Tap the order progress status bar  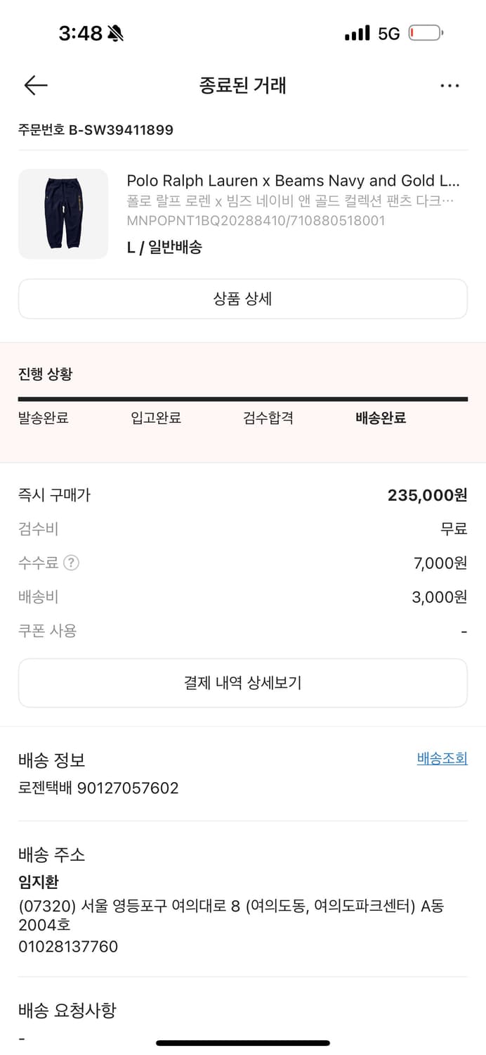click(x=243, y=399)
